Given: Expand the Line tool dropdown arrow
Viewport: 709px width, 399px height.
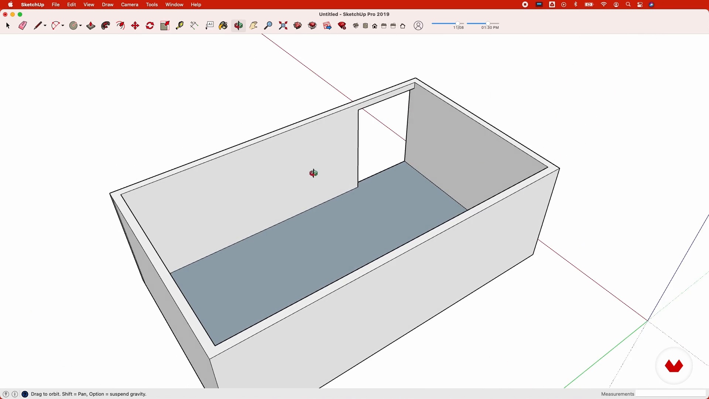Looking at the screenshot, I should pos(45,25).
